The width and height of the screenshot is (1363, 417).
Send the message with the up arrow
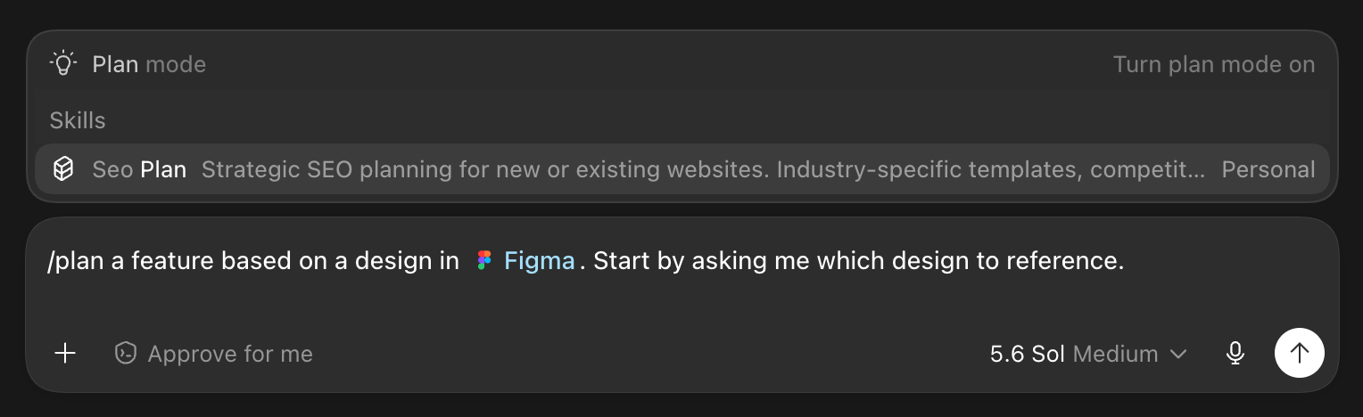[x=1300, y=353]
